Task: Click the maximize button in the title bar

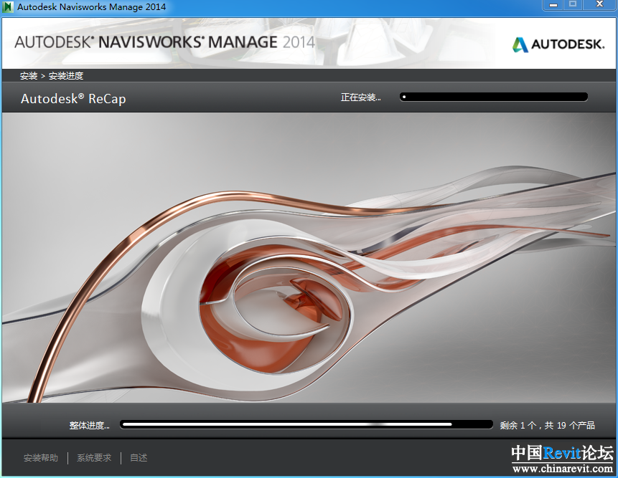Action: 573,5
